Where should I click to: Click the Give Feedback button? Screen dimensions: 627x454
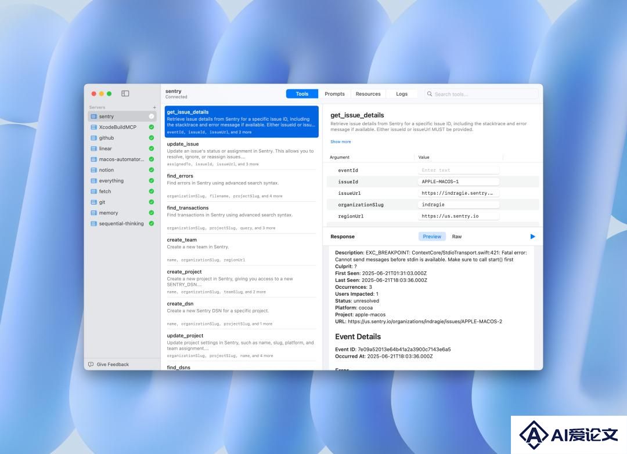click(109, 365)
